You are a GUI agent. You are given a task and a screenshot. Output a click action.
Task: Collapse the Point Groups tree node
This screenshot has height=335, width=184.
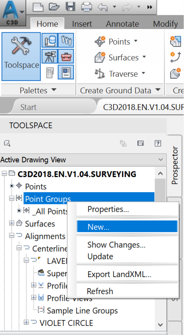12,198
